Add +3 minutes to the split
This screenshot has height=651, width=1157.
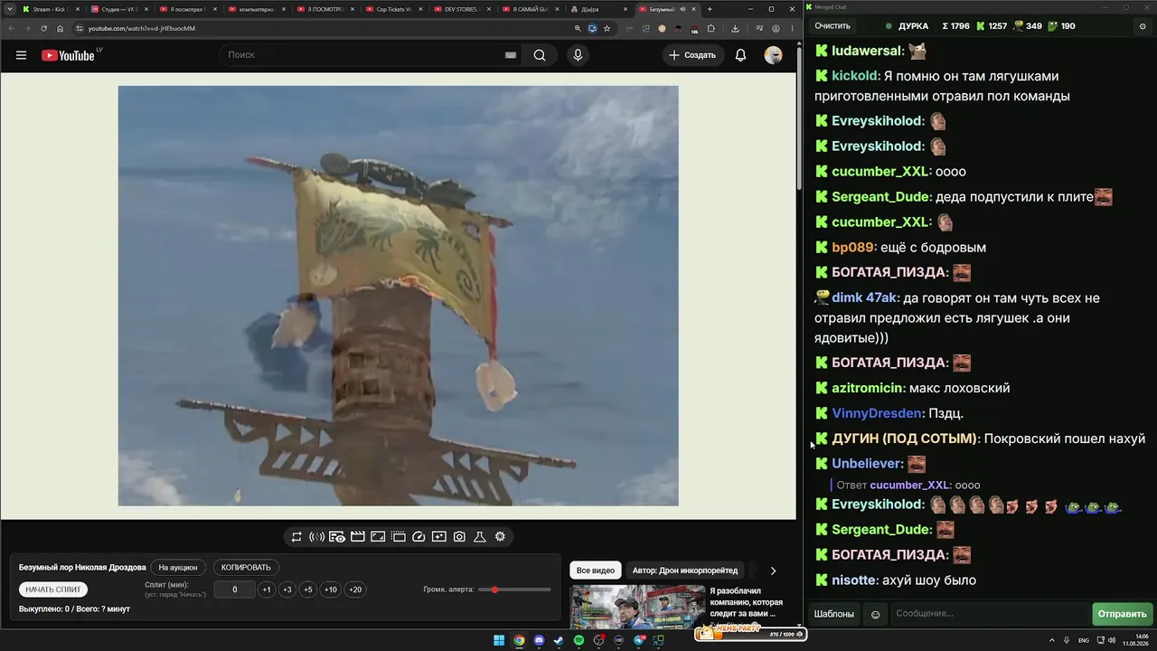pyautogui.click(x=287, y=590)
